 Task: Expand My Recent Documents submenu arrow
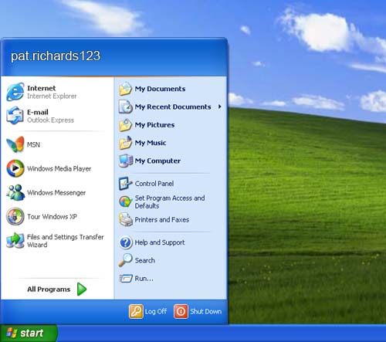pos(219,107)
